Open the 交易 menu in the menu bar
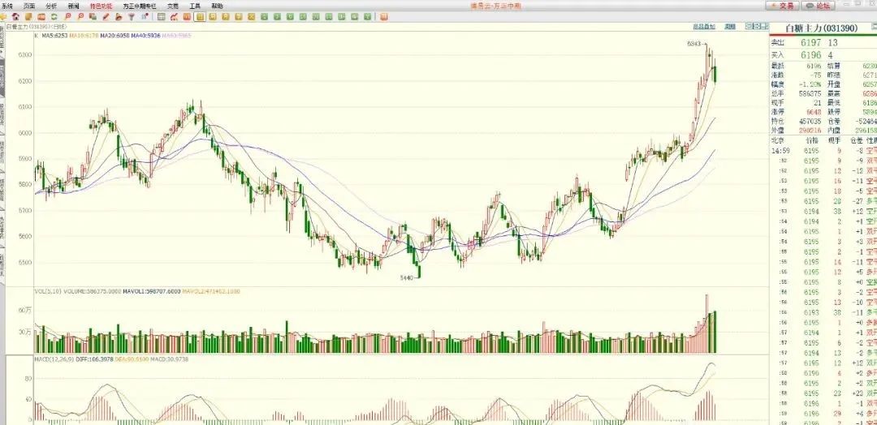The image size is (877, 425). click(x=173, y=6)
